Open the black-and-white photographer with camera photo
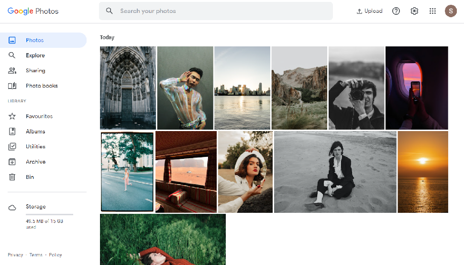Image resolution: width=464 pixels, height=265 pixels. point(356,88)
